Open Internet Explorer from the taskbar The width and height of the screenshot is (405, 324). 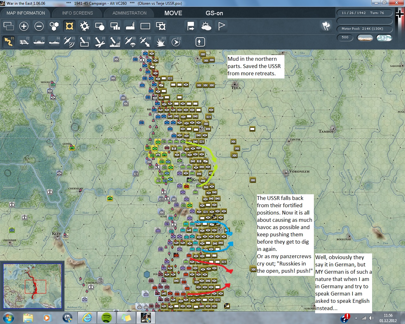pos(87,317)
